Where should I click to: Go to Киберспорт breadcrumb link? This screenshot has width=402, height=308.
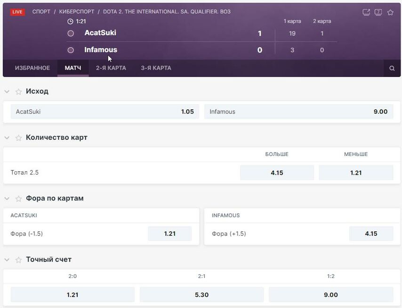coord(77,12)
